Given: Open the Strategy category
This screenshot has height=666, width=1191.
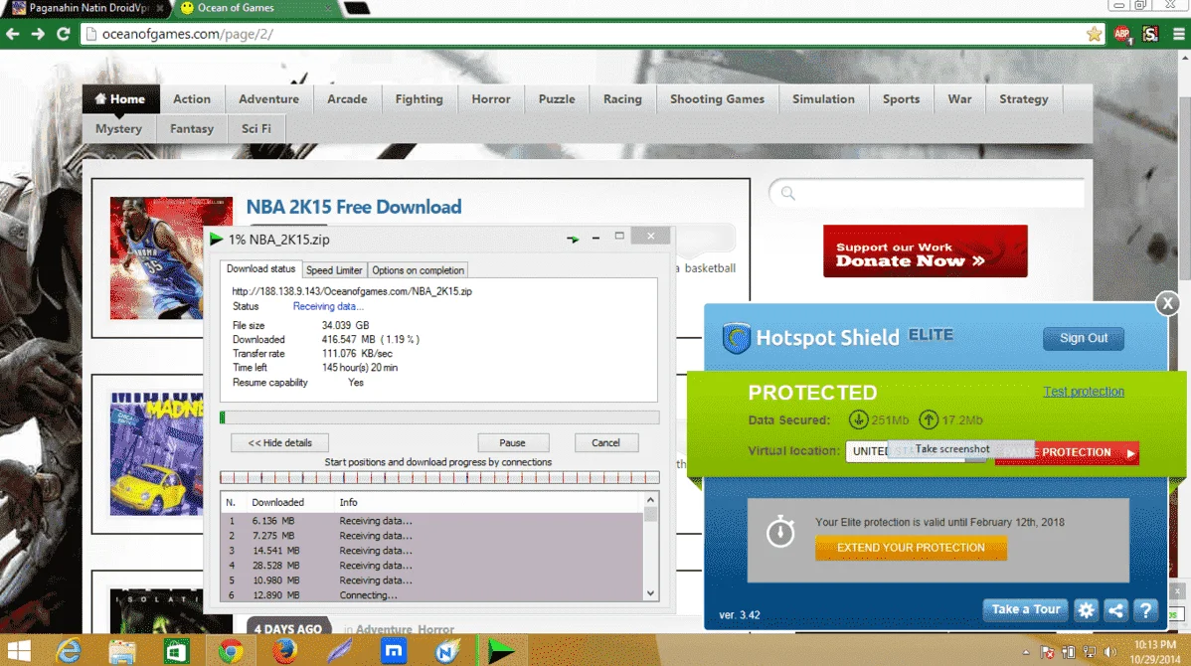Looking at the screenshot, I should pyautogui.click(x=1023, y=98).
